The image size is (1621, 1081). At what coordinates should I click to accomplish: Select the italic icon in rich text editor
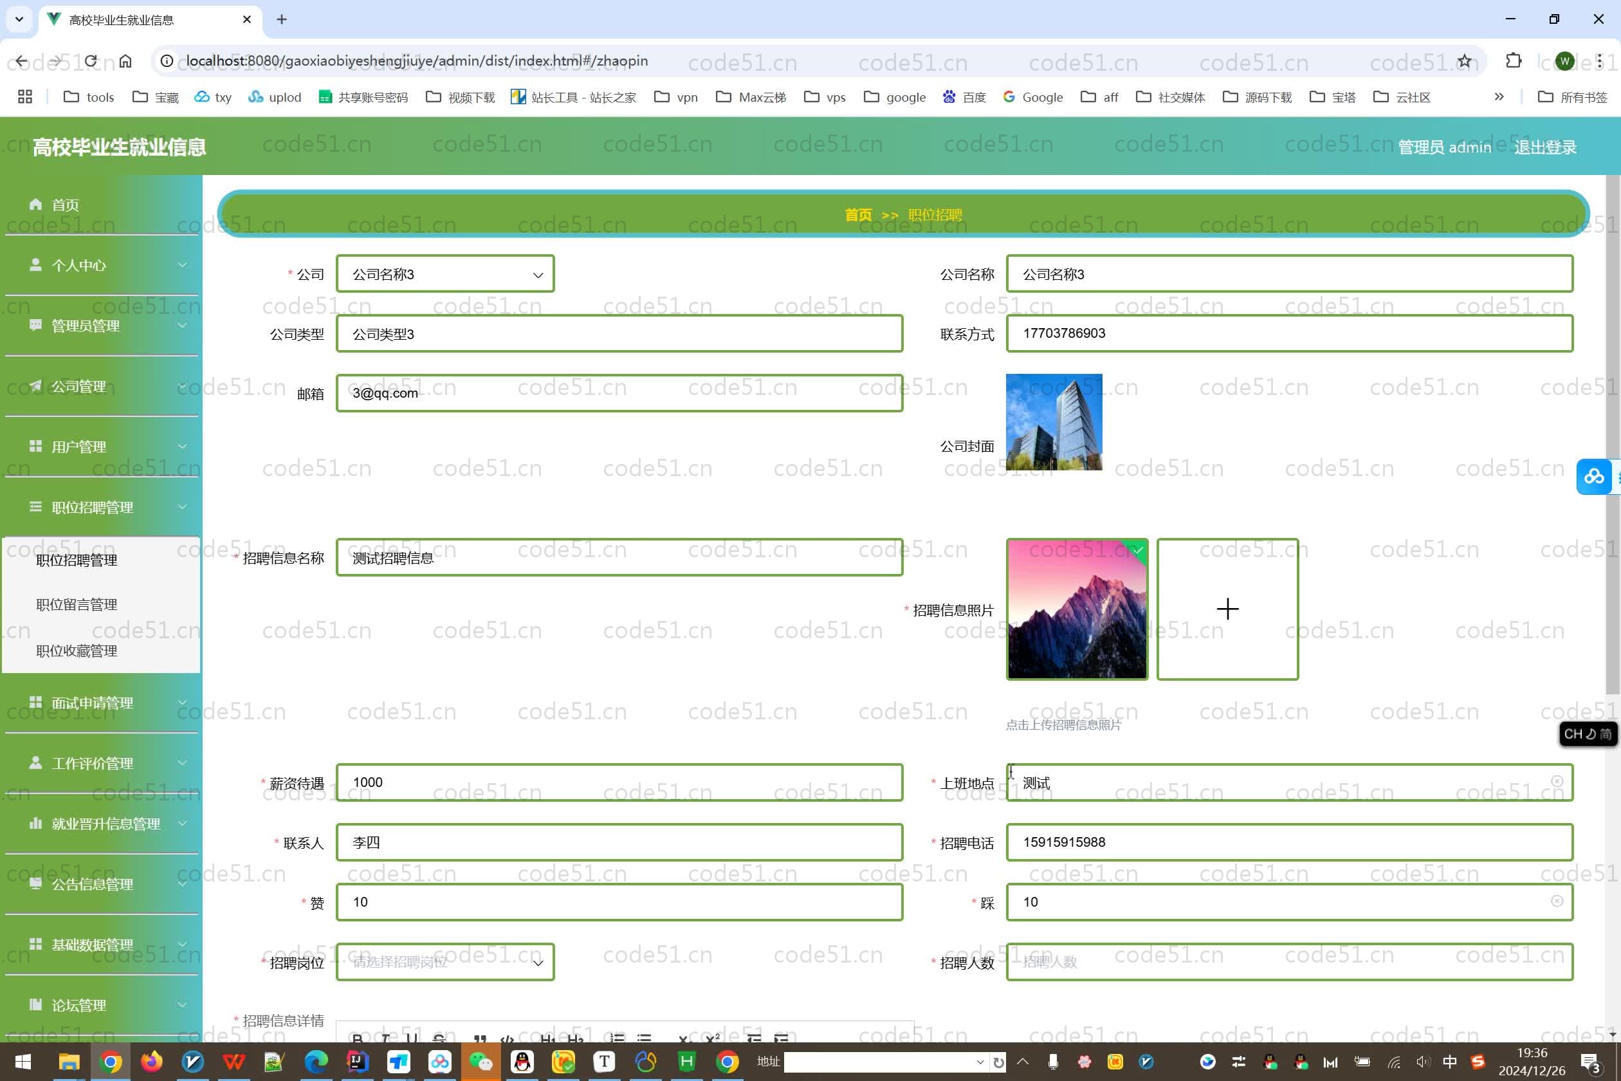(384, 1039)
